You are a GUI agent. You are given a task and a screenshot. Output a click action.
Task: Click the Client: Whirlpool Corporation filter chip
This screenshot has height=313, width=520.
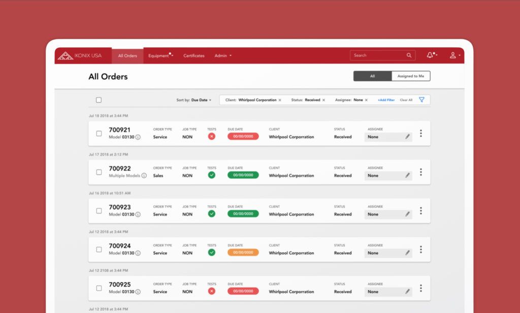click(x=253, y=100)
